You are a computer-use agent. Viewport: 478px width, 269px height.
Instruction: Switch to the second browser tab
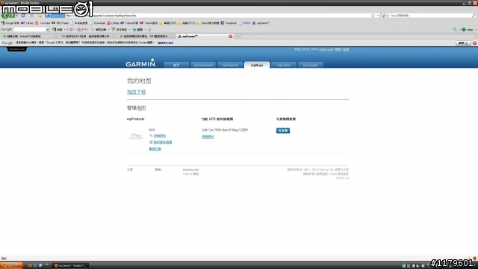click(88, 37)
